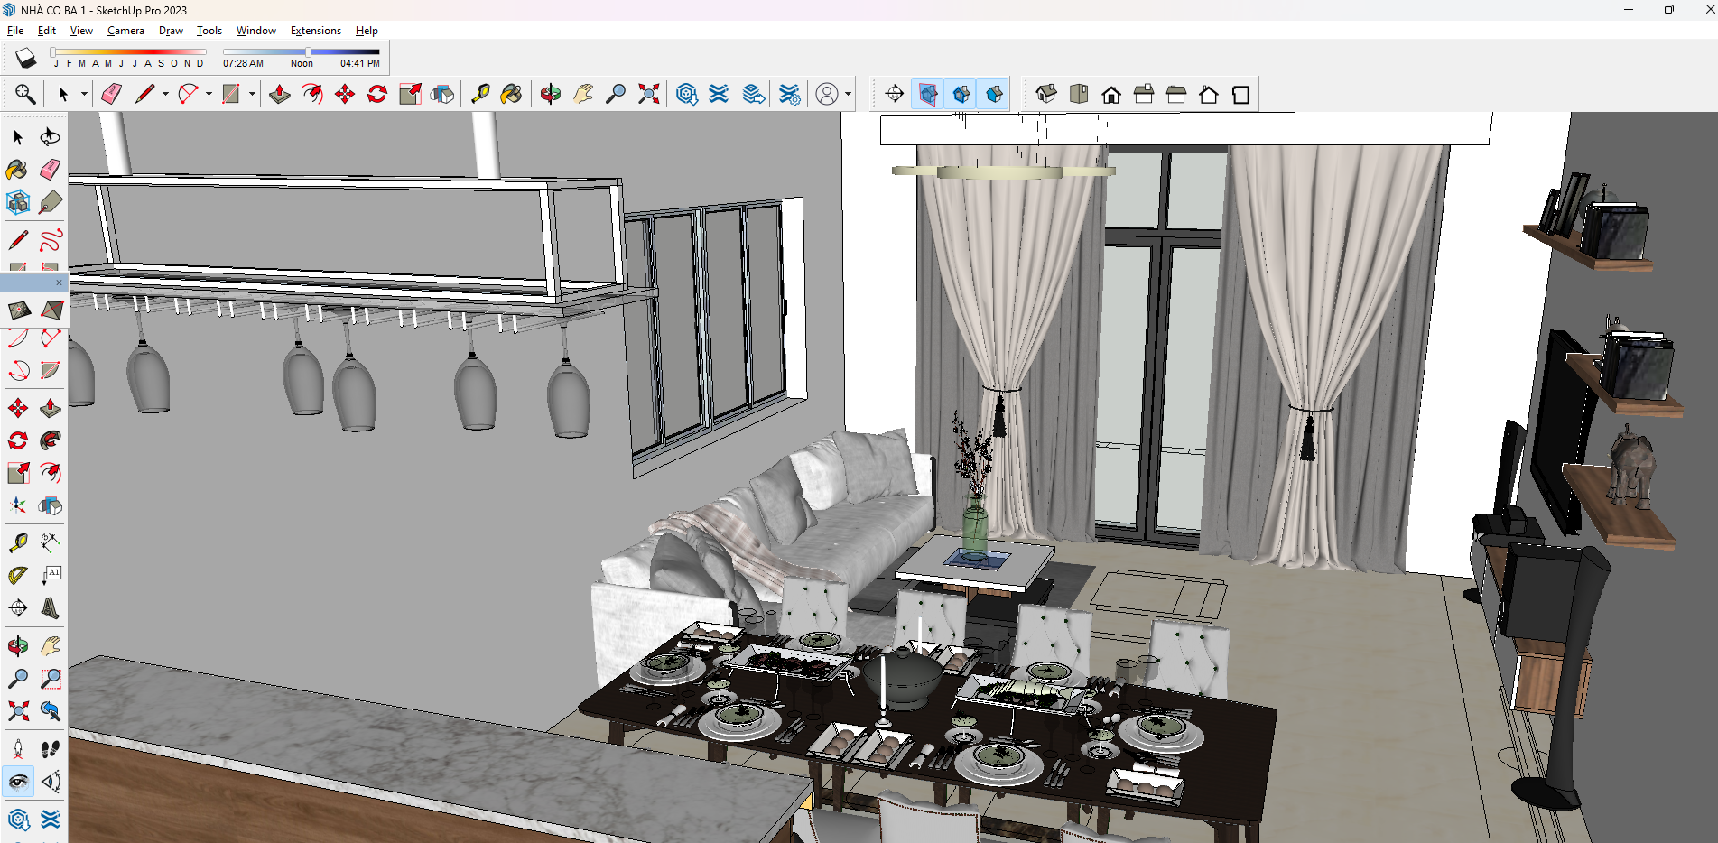Activate the Walk tool footprints icon
The height and width of the screenshot is (843, 1718).
pos(51,749)
